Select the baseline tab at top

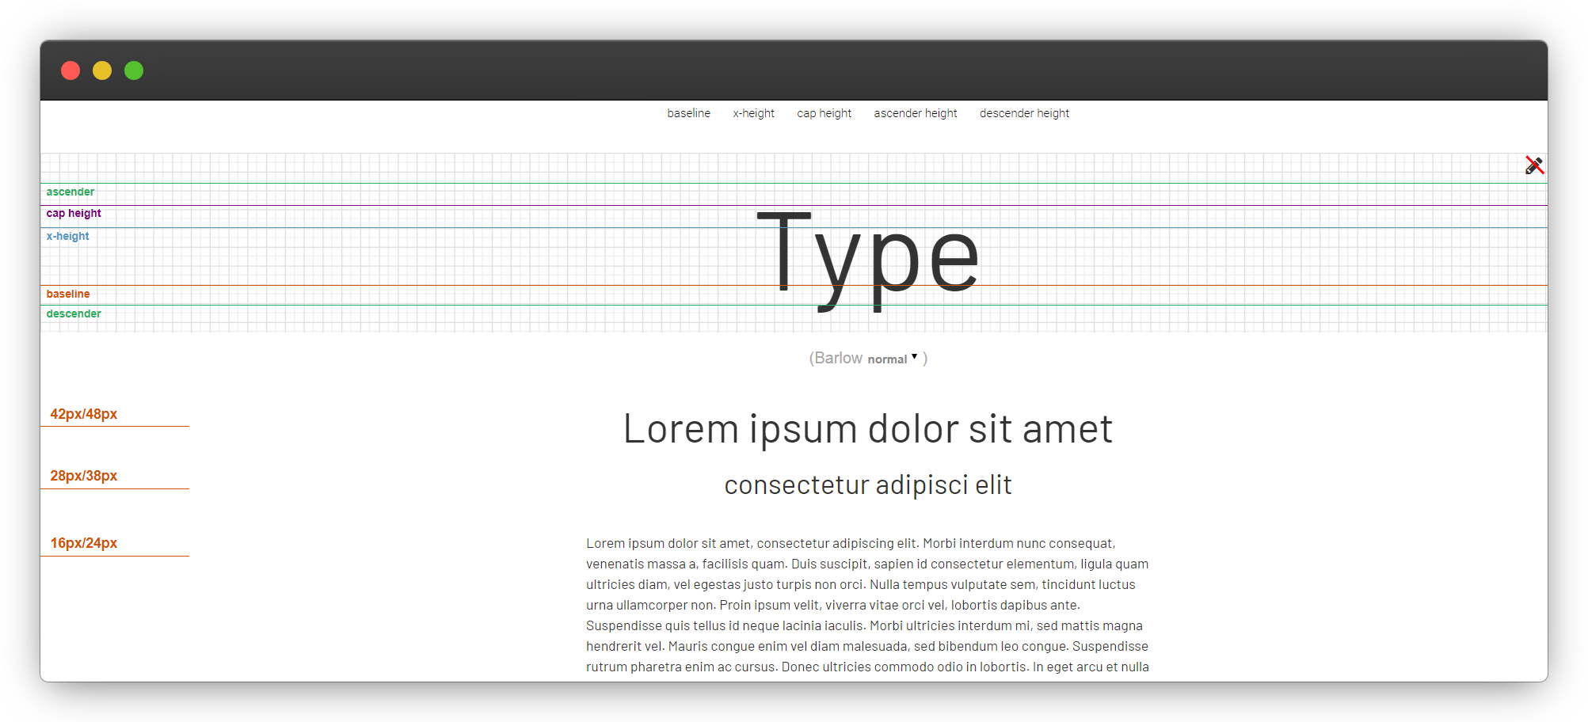pos(688,113)
